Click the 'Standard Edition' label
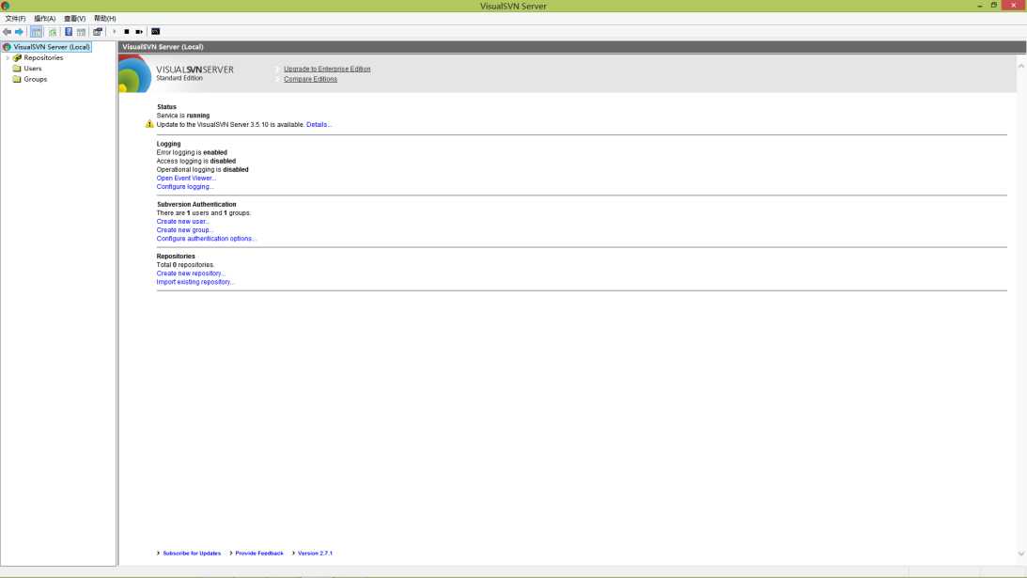The width and height of the screenshot is (1027, 578). coord(179,78)
